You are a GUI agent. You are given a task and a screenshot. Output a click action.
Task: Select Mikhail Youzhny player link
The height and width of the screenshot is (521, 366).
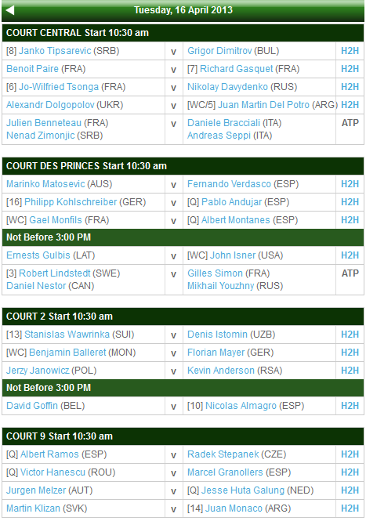tap(221, 286)
